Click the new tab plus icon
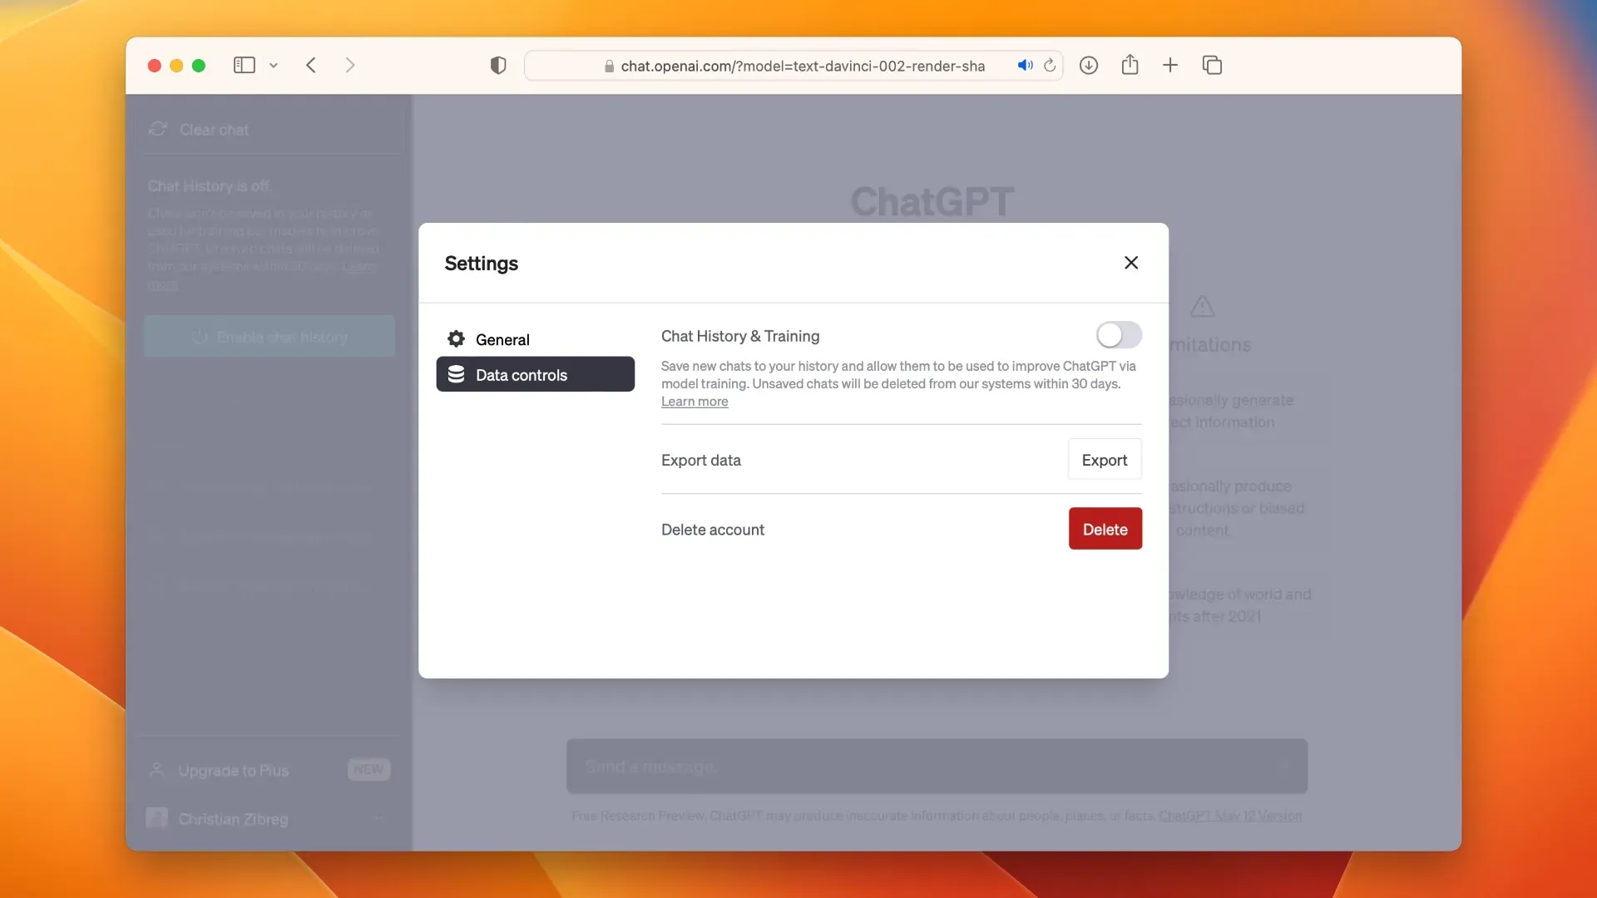Screen dimensions: 1597x898 (x=1170, y=66)
